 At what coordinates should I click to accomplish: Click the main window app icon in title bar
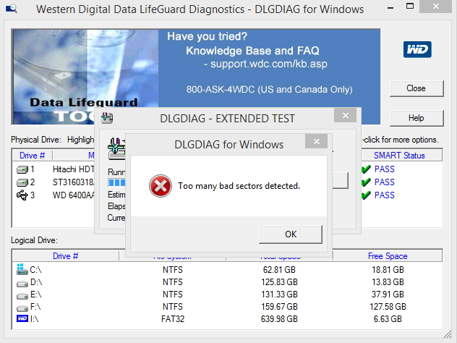point(12,9)
